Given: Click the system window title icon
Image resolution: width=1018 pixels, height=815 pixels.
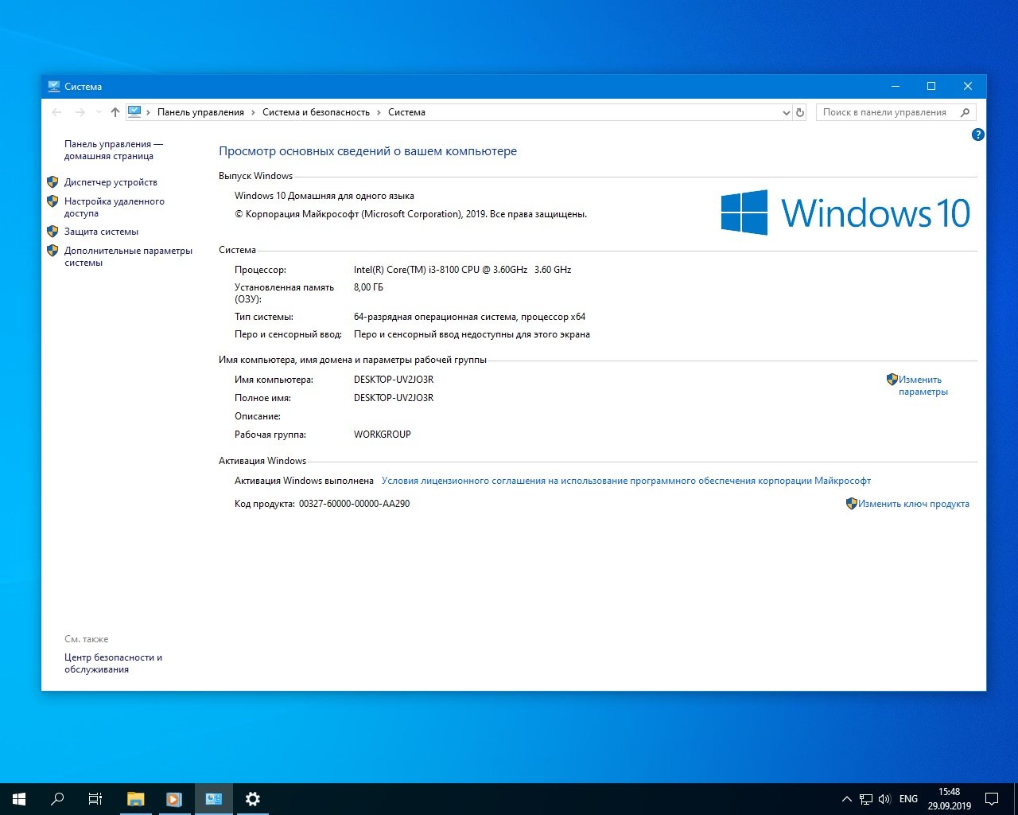Looking at the screenshot, I should point(54,86).
